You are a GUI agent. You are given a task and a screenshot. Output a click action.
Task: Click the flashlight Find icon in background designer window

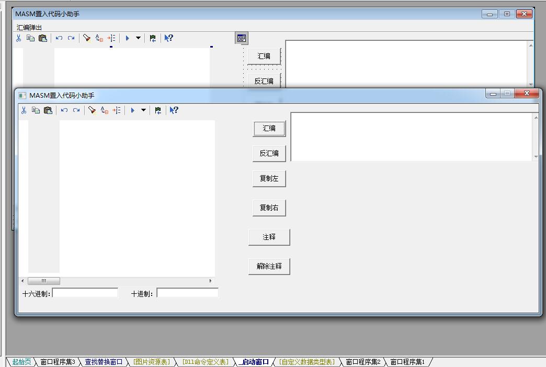pos(87,38)
